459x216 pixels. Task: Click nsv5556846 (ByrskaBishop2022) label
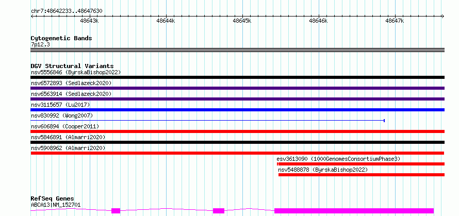[76, 72]
